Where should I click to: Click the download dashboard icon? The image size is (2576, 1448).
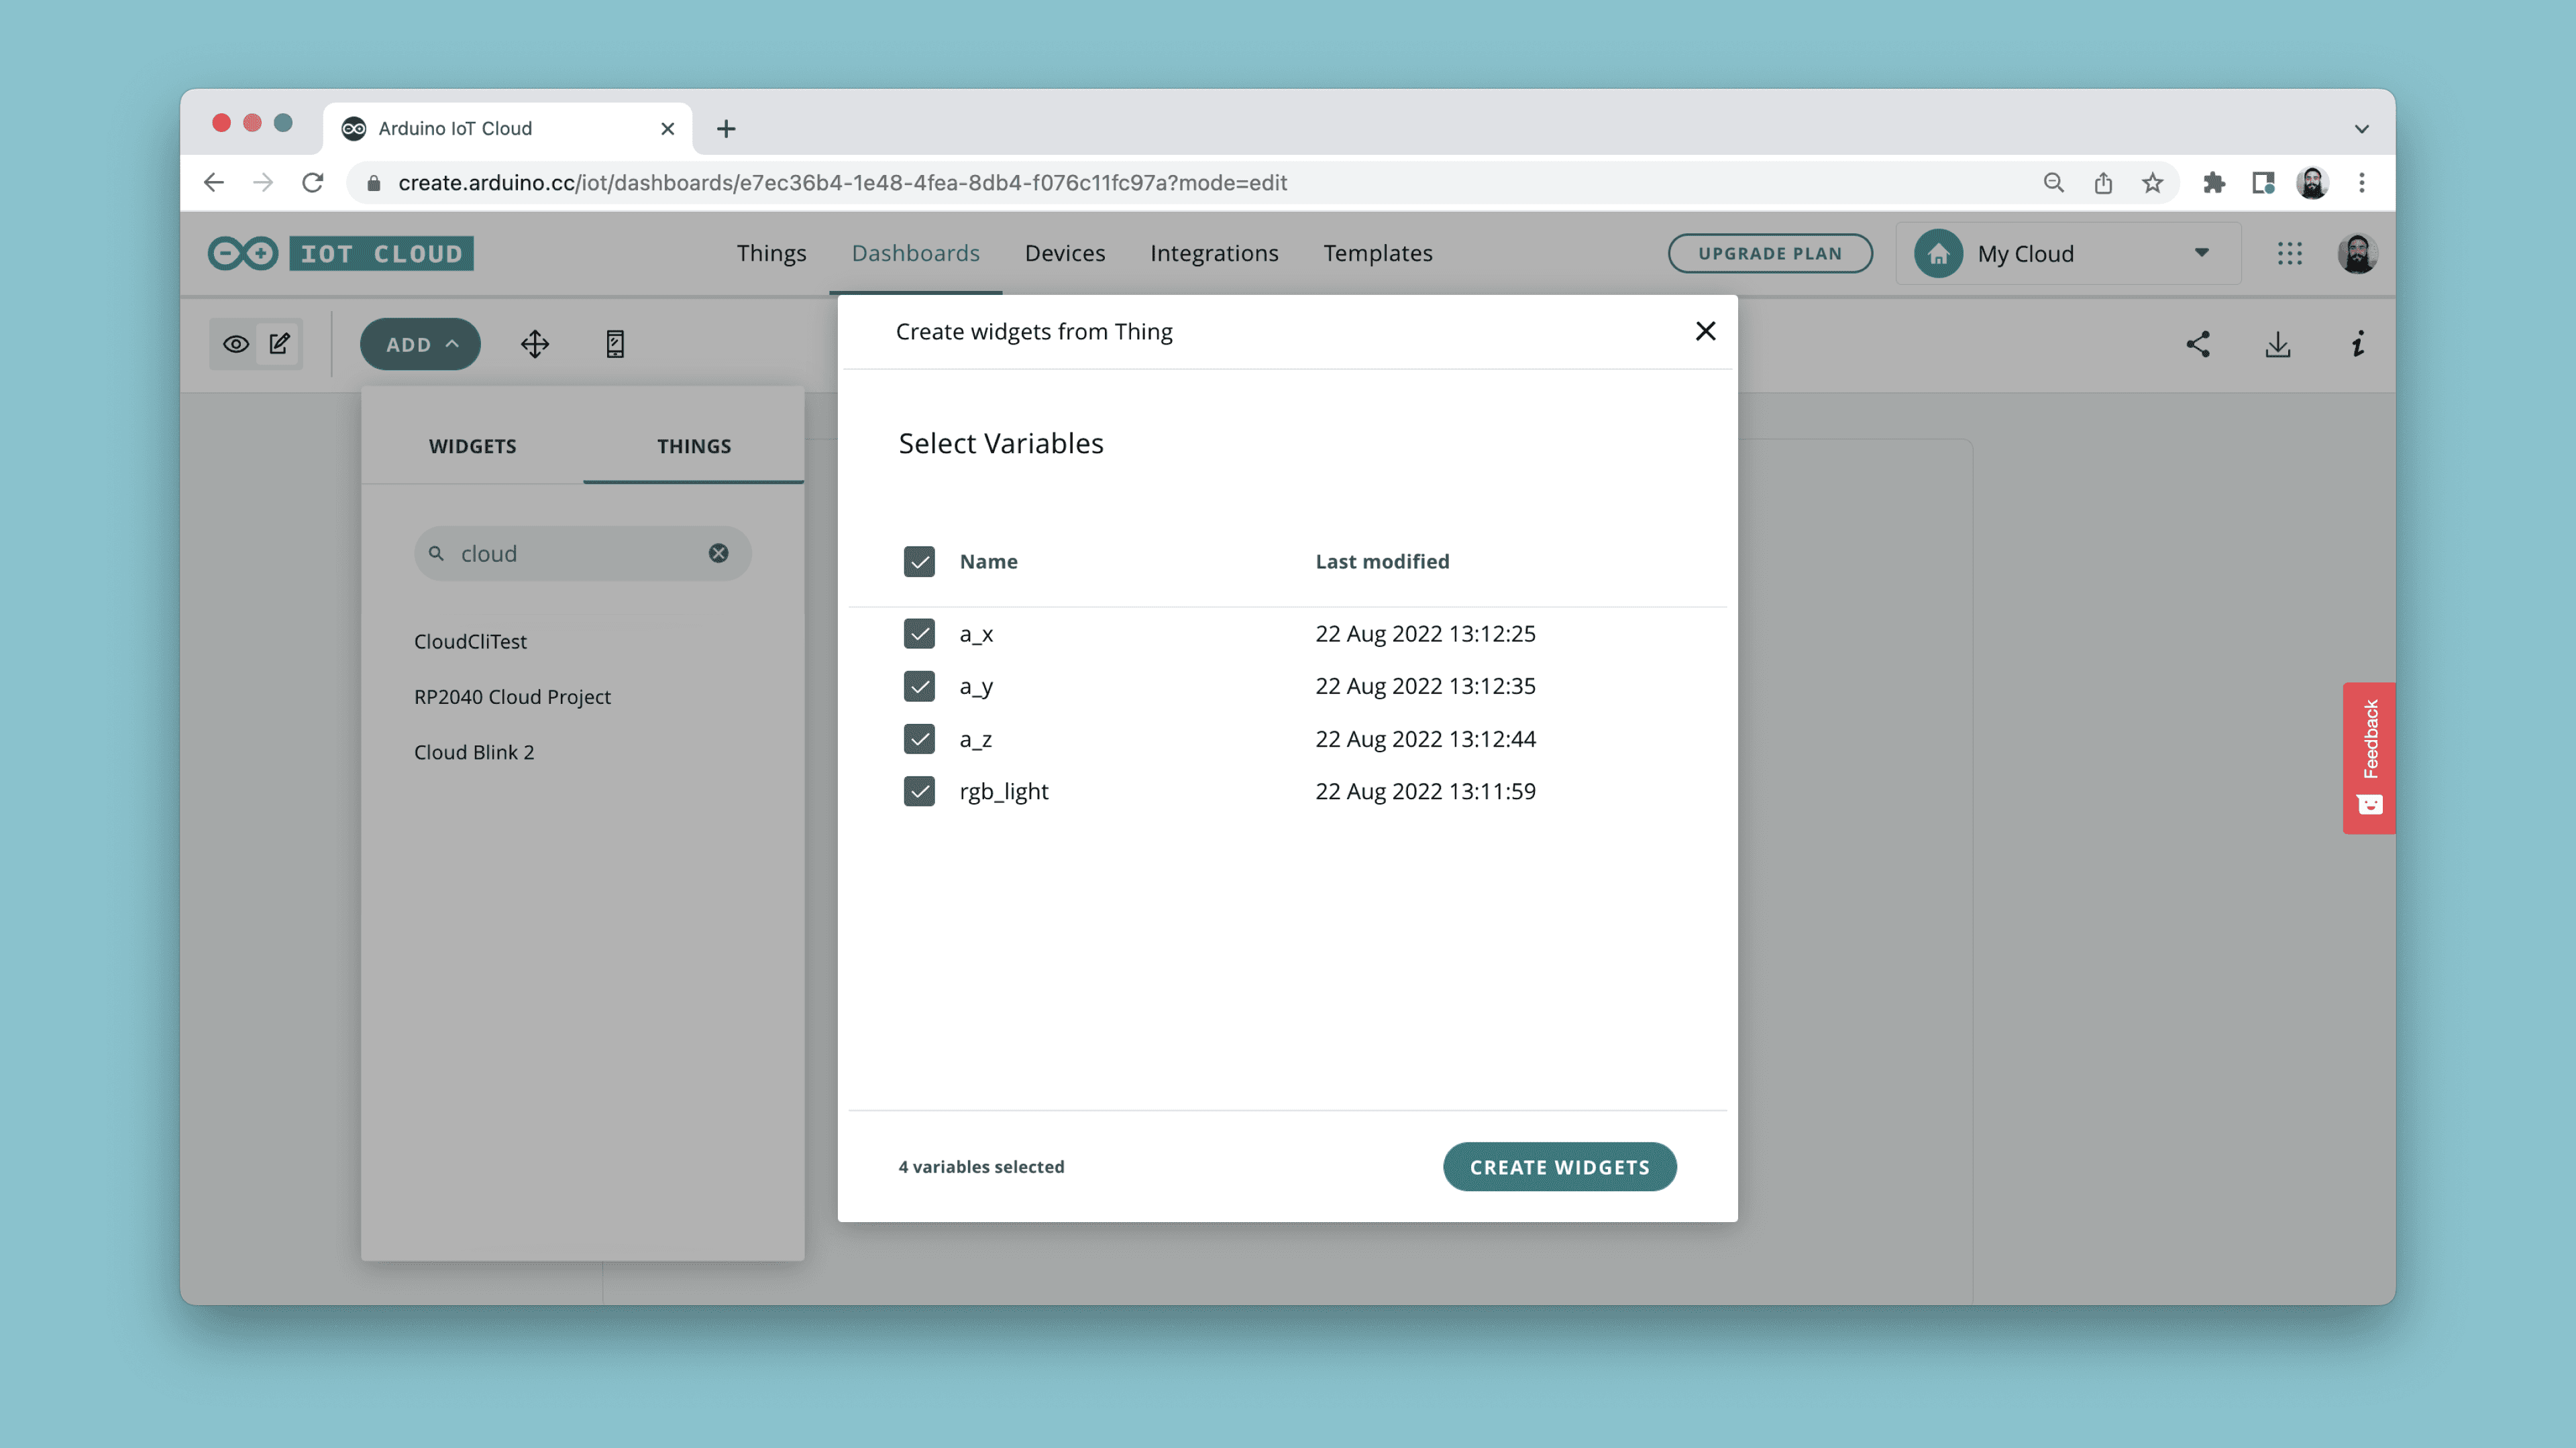tap(2277, 345)
